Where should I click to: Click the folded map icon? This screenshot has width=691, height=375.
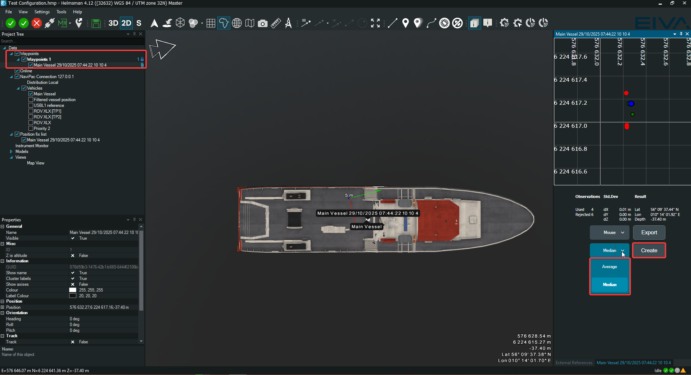click(249, 23)
